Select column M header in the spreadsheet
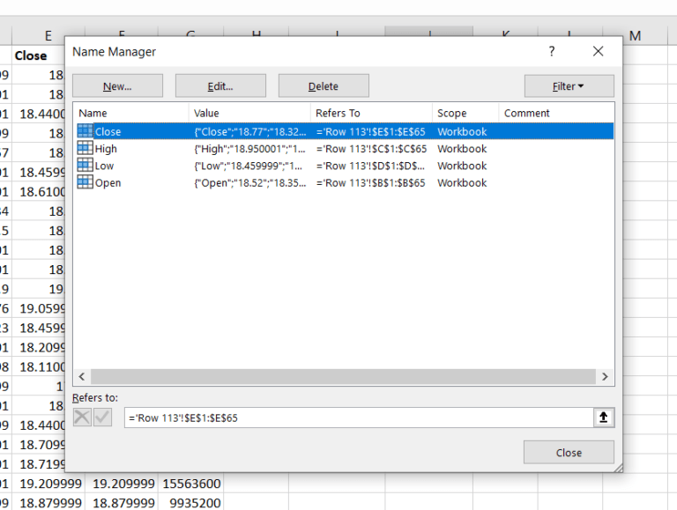Image resolution: width=677 pixels, height=510 pixels. [635, 36]
